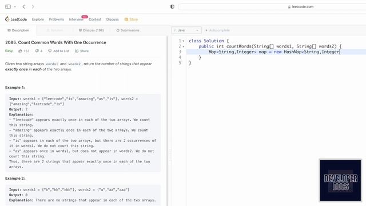Open the Problems menu
The width and height of the screenshot is (366, 206).
tap(56, 19)
